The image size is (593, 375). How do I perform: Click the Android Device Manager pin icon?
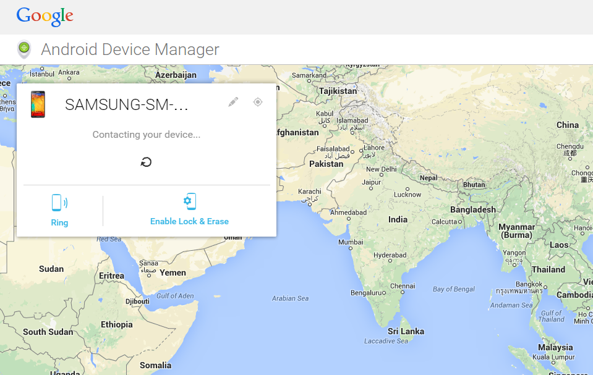24,49
